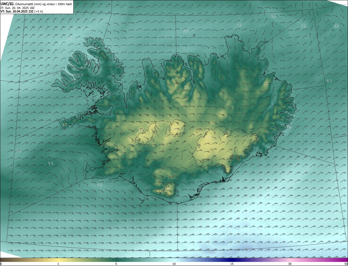348x266 pixels.
Task: Click the IT initial time line 18Z
Action: (x=18, y=8)
